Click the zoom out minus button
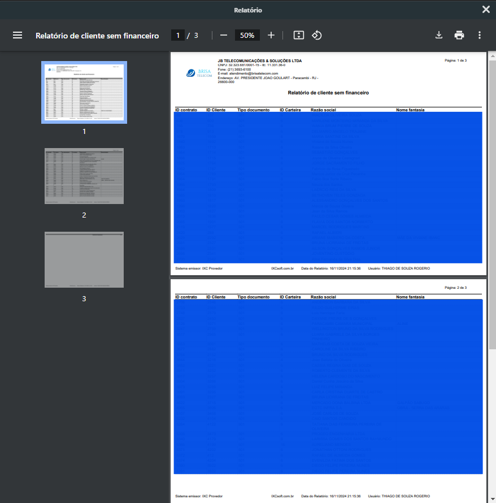The height and width of the screenshot is (503, 496). pos(224,35)
